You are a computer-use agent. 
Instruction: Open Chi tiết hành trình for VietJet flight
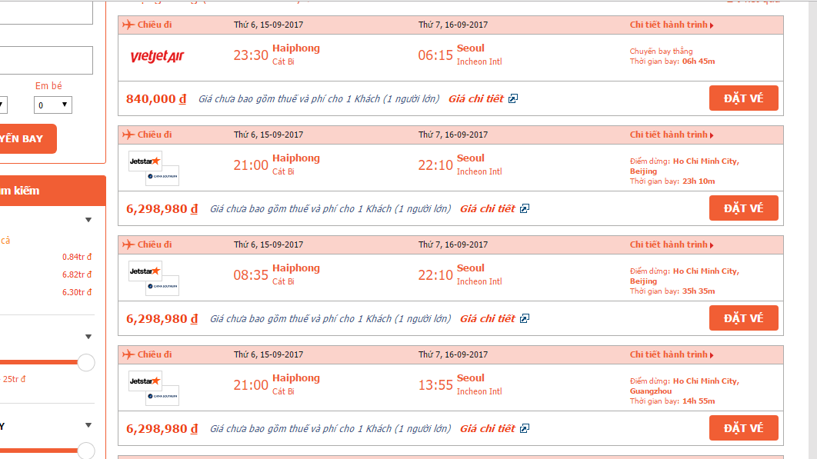coord(672,25)
